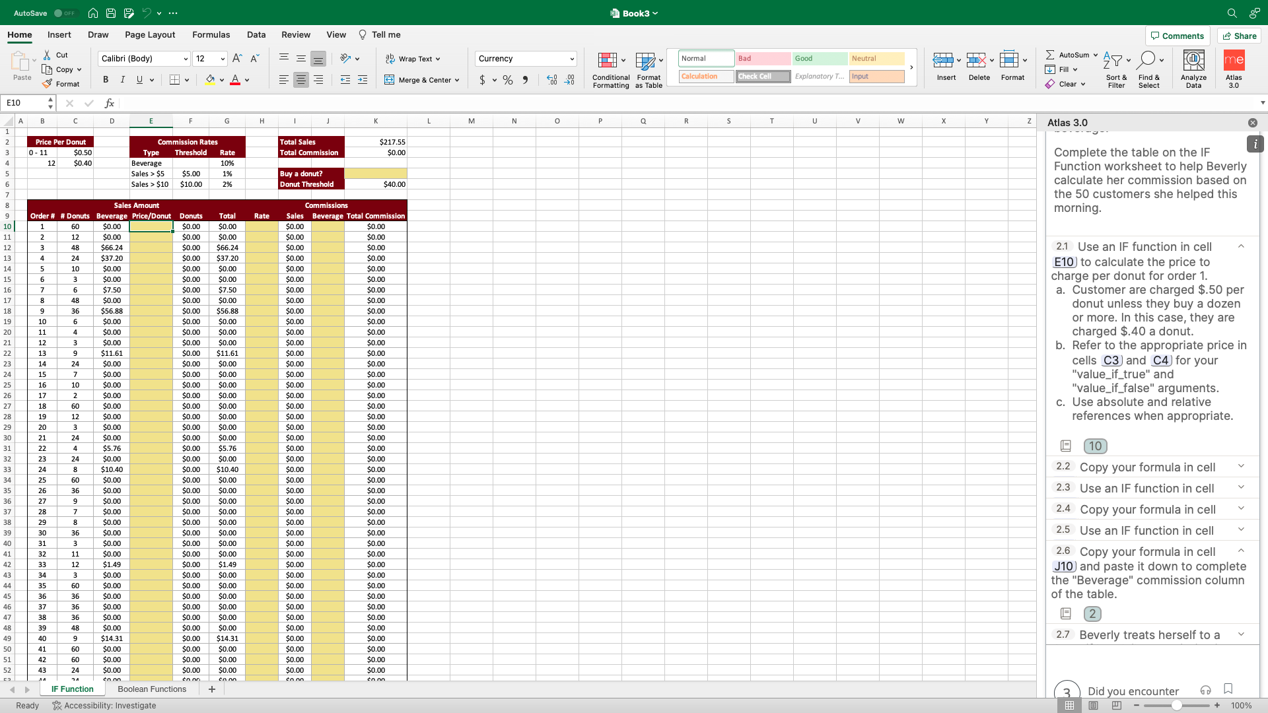This screenshot has height=713, width=1268.
Task: Click Merge & Center
Action: [x=422, y=80]
